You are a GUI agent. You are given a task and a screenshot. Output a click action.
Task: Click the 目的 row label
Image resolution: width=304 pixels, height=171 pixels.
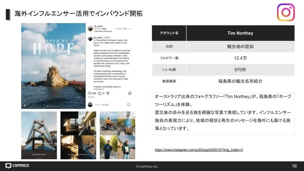click(169, 47)
